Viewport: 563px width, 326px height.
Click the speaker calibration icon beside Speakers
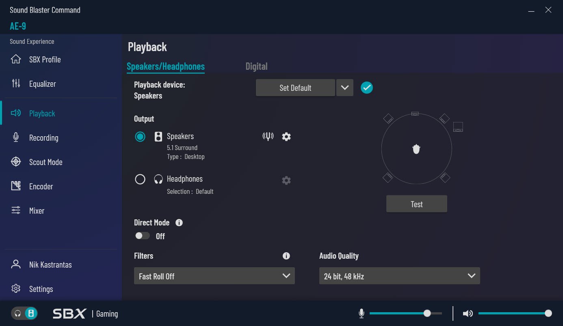[x=268, y=137]
